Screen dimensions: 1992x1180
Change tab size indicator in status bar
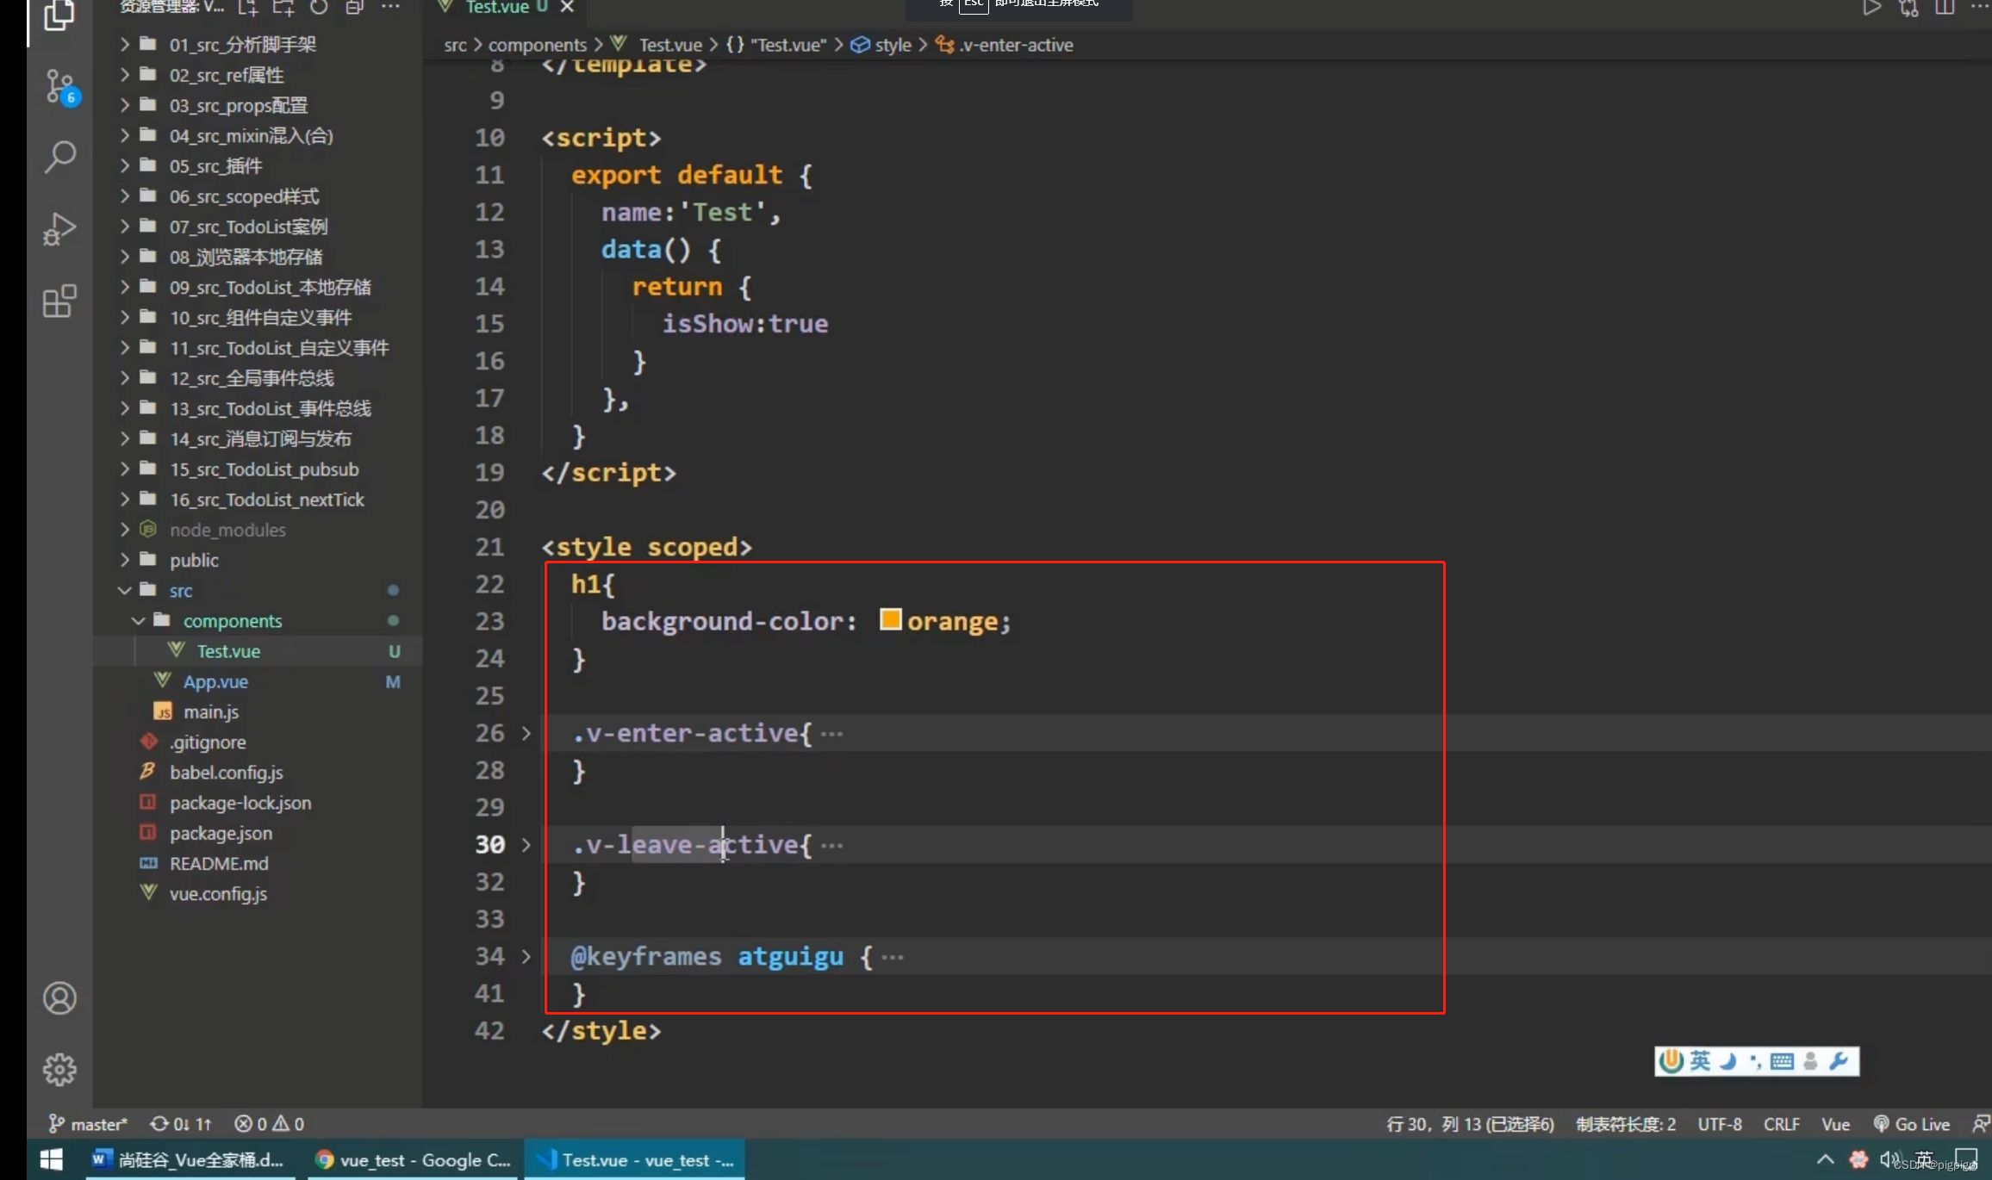click(x=1626, y=1124)
